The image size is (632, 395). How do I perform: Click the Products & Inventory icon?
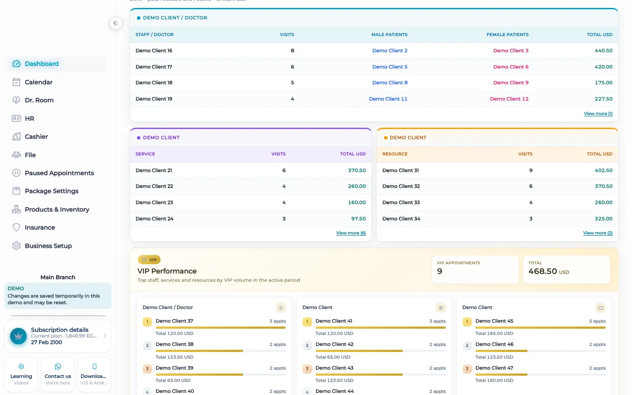click(16, 209)
